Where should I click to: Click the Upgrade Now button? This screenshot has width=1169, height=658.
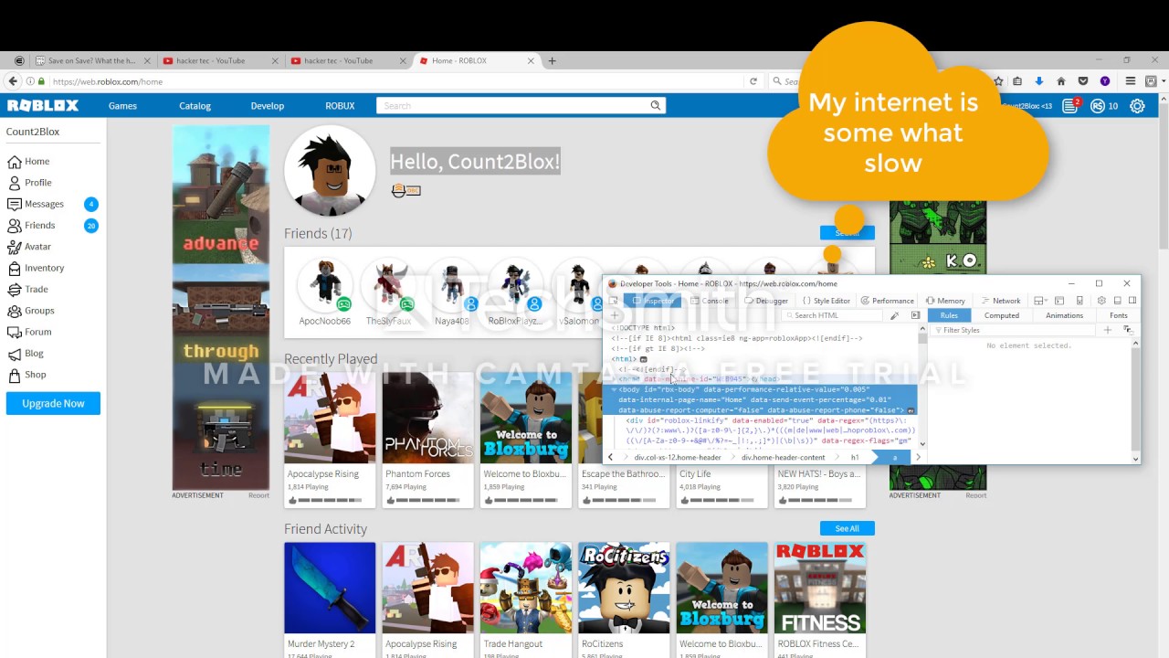[x=53, y=403]
